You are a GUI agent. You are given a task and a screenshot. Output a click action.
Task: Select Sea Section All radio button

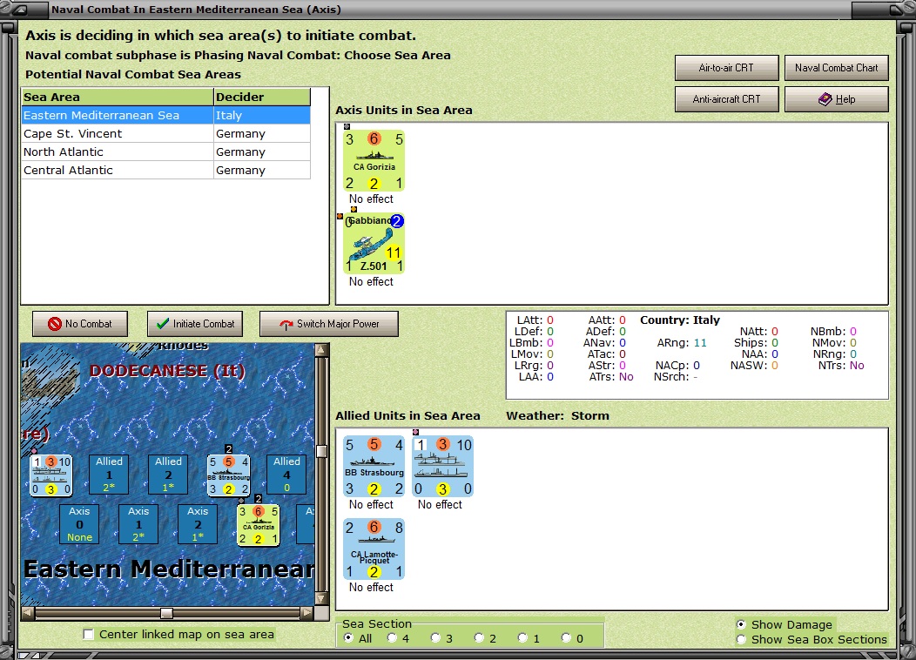tap(349, 638)
